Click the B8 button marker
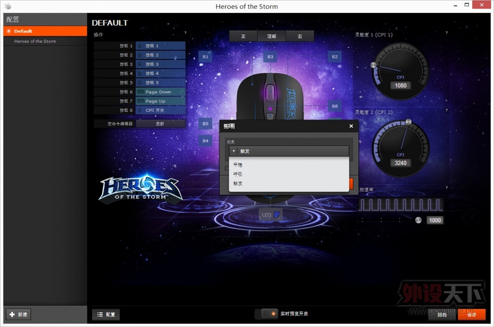The height and width of the screenshot is (327, 494). [335, 106]
